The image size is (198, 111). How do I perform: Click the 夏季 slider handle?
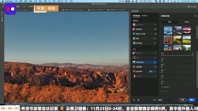(x=162, y=72)
